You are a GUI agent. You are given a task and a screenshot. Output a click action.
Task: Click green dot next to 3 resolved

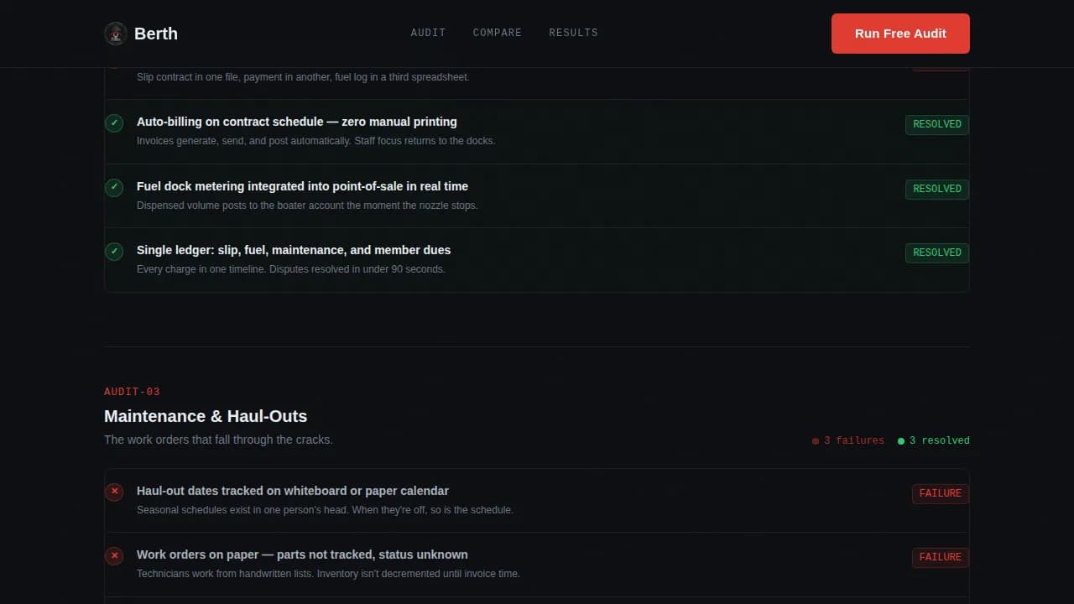[901, 441]
